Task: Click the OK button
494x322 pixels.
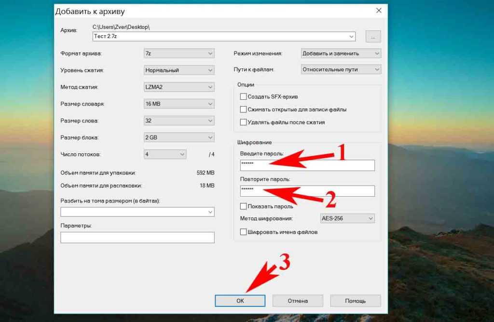Action: [x=240, y=301]
